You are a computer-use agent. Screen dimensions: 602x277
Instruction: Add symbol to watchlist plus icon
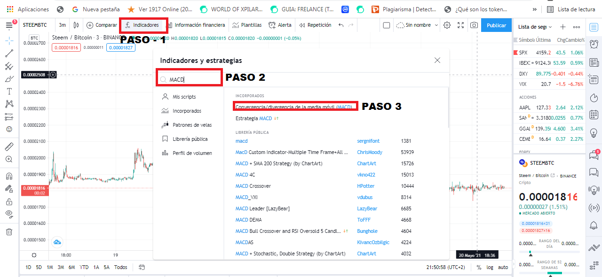[562, 27]
